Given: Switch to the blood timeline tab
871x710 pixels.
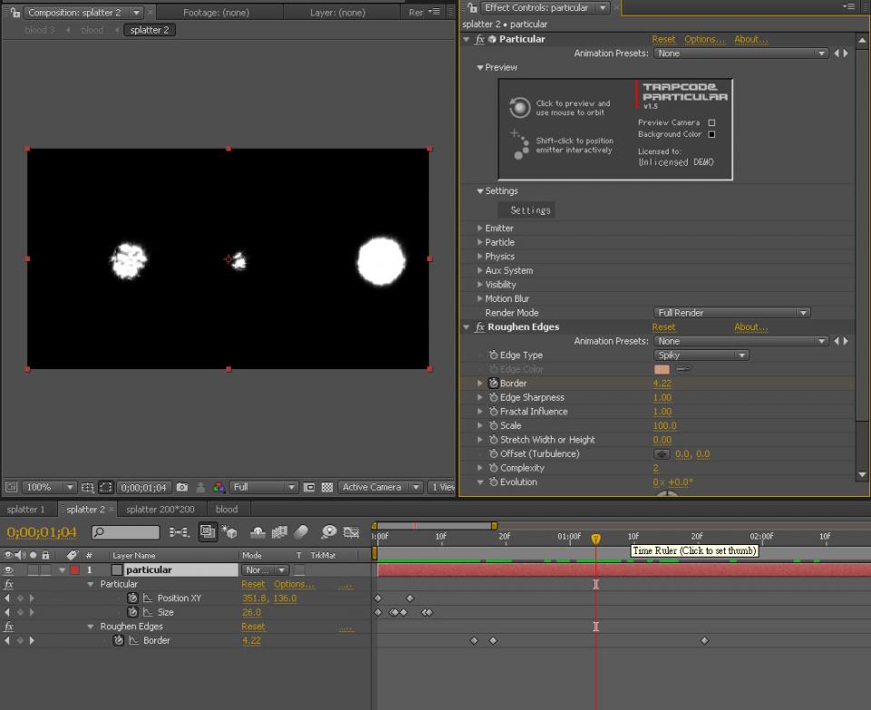Looking at the screenshot, I should pos(227,510).
